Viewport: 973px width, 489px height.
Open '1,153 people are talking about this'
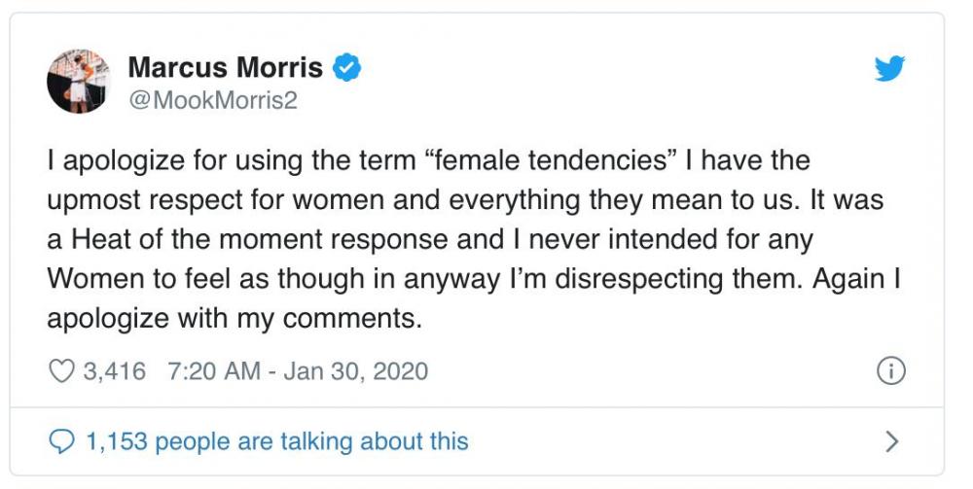[x=277, y=441]
